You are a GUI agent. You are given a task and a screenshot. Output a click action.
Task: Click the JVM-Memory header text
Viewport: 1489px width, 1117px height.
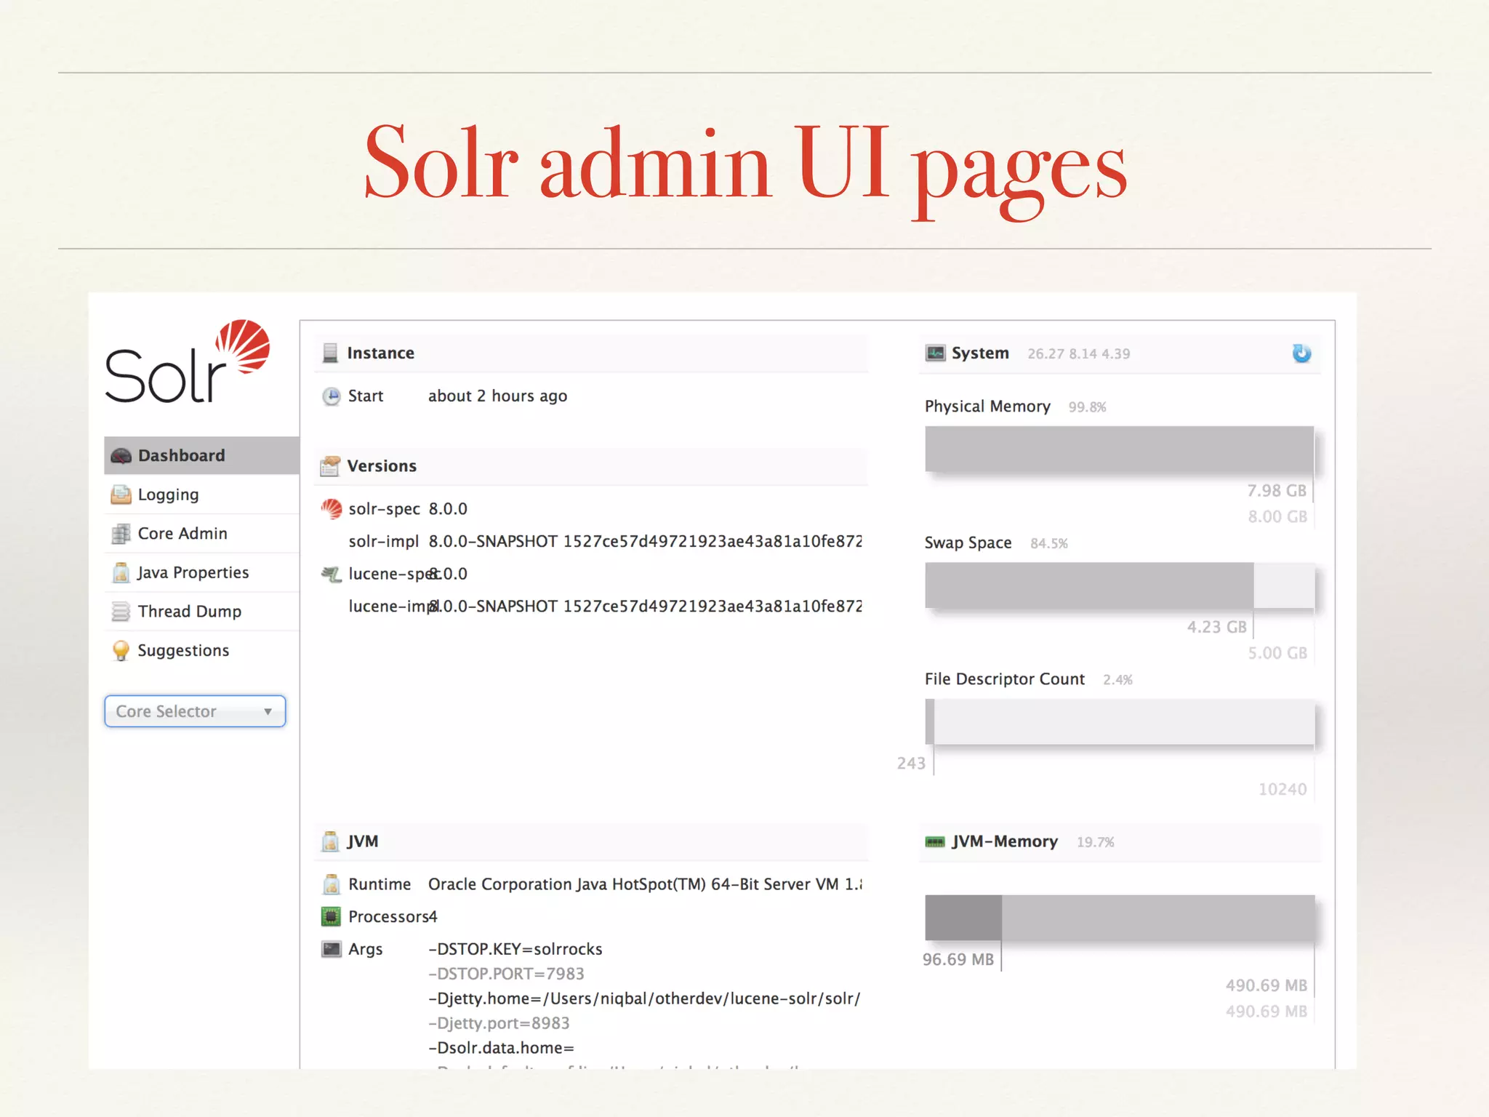(x=1005, y=841)
